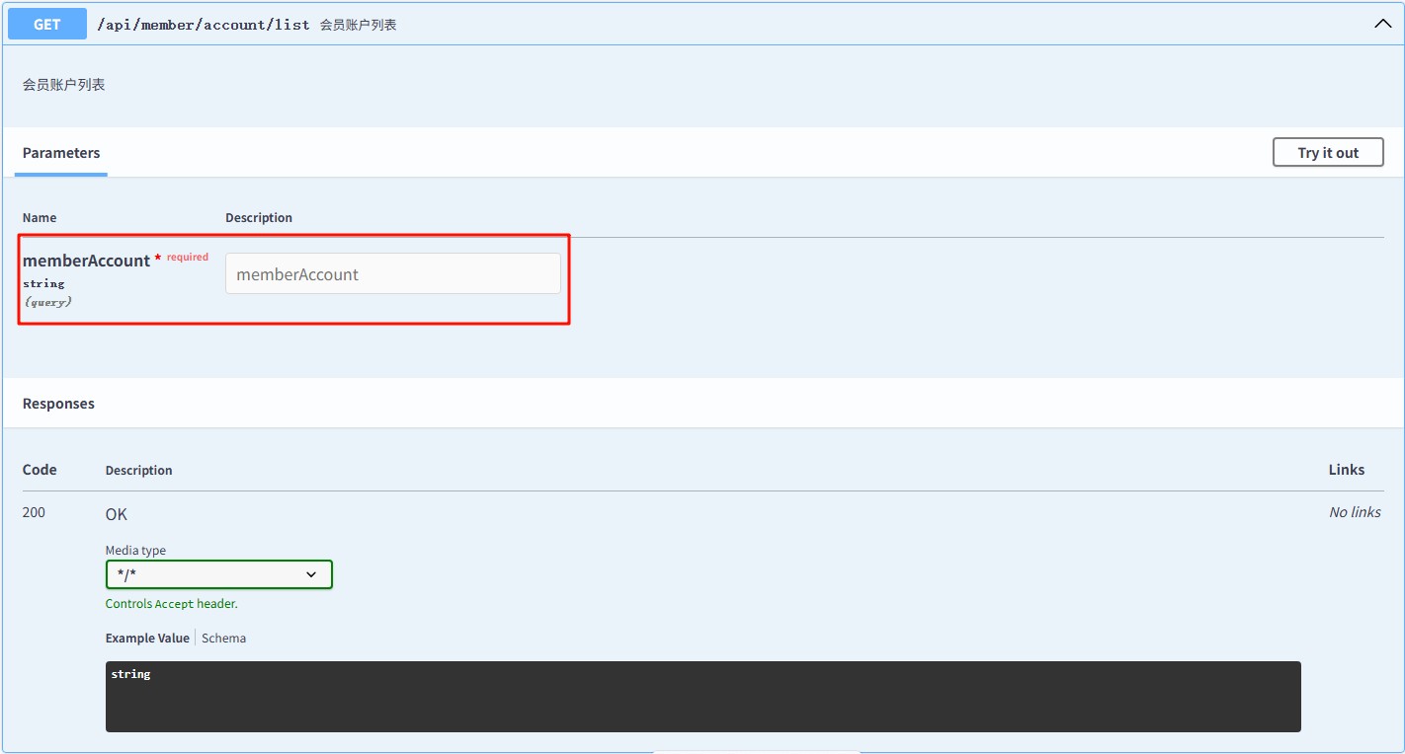Click the No links text
This screenshot has height=754, width=1405.
coord(1354,512)
